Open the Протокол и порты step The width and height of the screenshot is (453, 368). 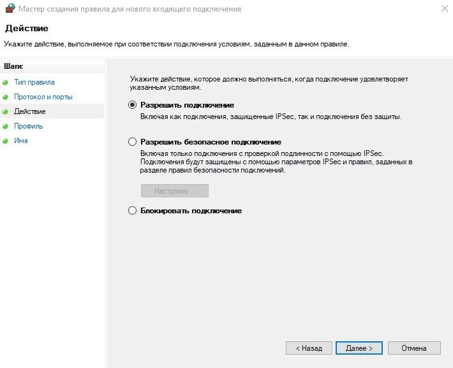(43, 97)
